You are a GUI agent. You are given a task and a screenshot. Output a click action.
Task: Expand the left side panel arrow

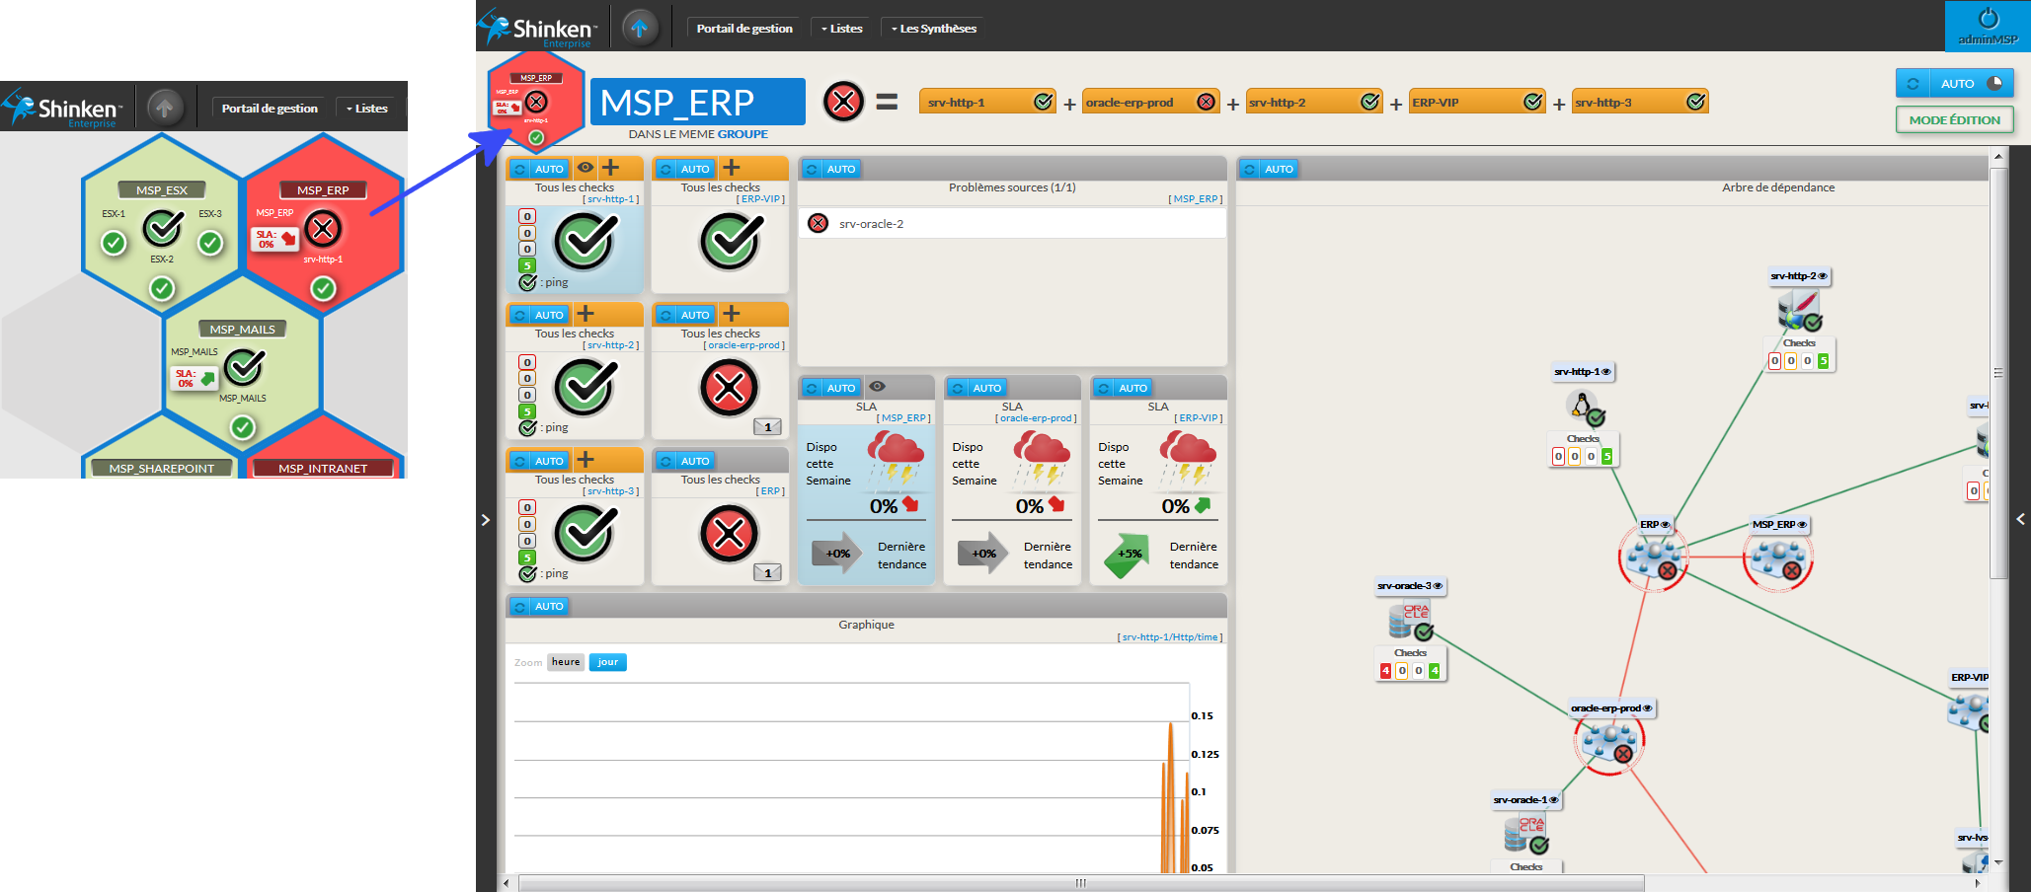point(485,520)
